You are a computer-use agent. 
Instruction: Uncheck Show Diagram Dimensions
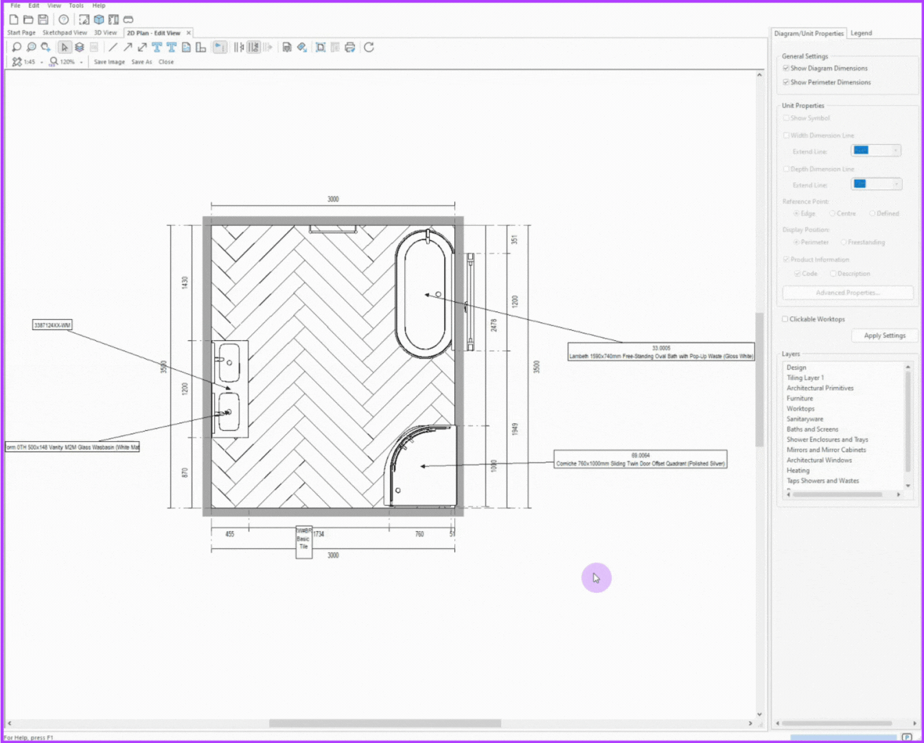[786, 68]
